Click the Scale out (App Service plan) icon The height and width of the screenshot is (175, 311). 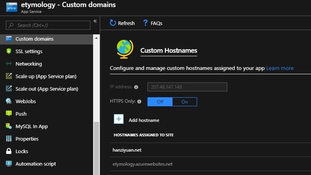coord(9,89)
